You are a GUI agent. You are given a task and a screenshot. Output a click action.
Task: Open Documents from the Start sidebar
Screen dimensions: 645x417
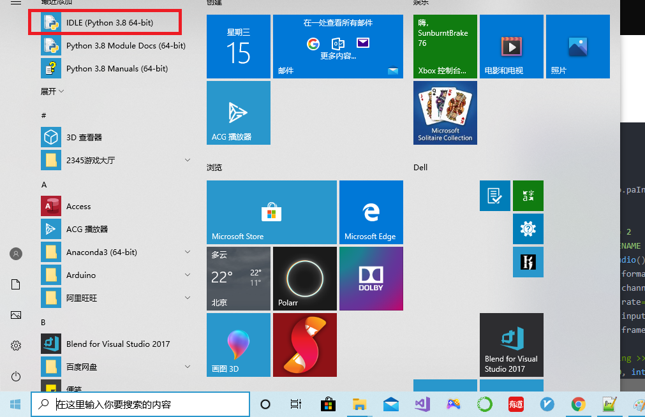(x=16, y=284)
